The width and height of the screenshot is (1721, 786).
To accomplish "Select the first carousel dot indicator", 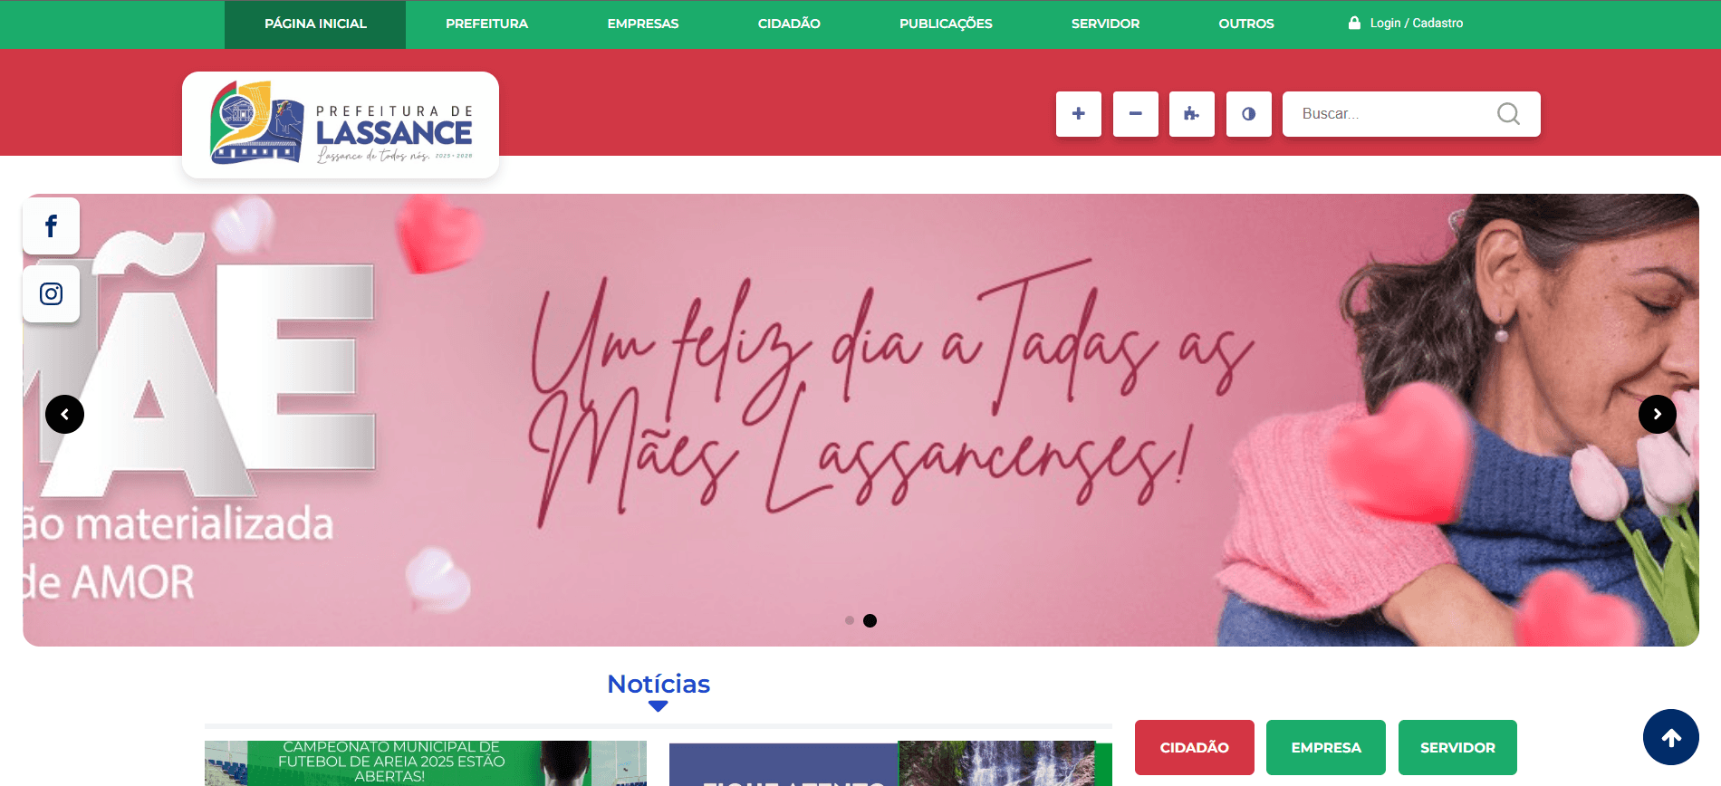I will click(849, 620).
